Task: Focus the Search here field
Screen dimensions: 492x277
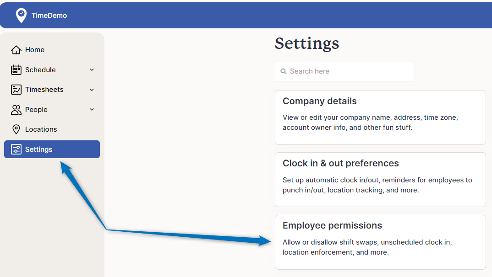Action: click(344, 71)
